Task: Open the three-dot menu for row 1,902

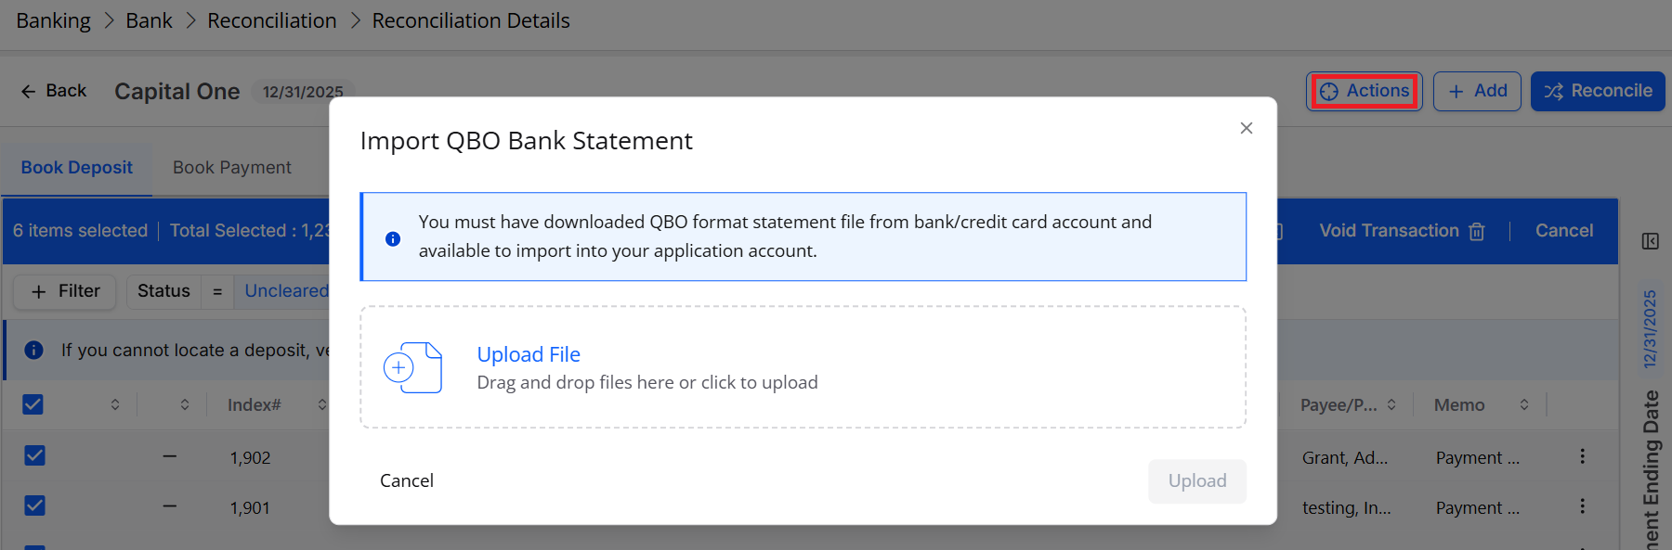Action: coord(1582,456)
